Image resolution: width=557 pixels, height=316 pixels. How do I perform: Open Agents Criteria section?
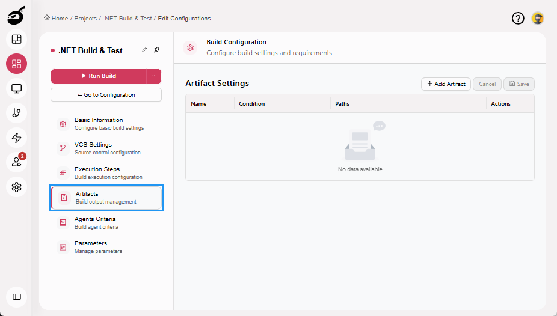pos(106,222)
